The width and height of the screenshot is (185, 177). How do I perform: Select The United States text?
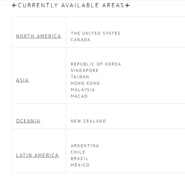tap(95, 33)
